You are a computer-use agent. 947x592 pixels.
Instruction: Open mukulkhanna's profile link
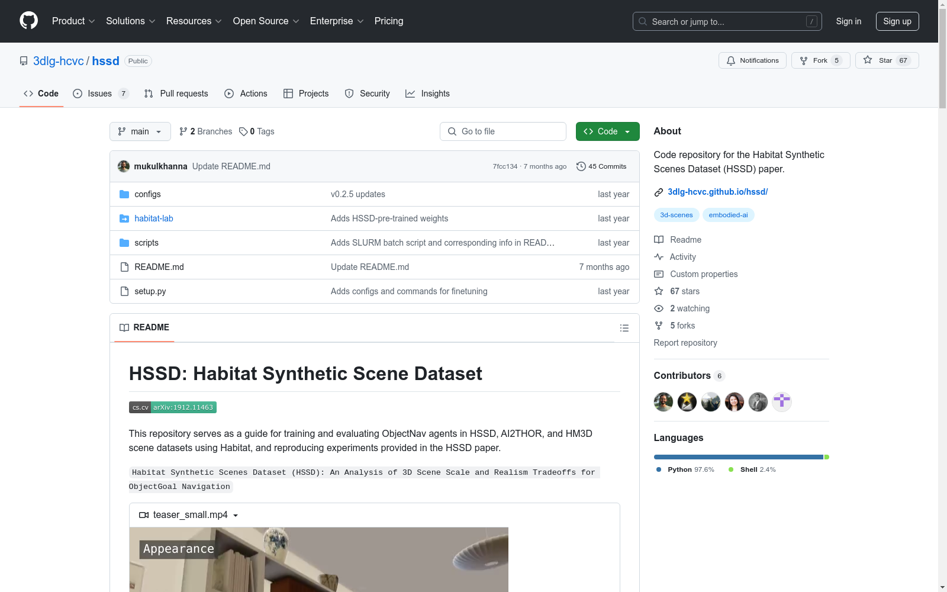pyautogui.click(x=161, y=166)
